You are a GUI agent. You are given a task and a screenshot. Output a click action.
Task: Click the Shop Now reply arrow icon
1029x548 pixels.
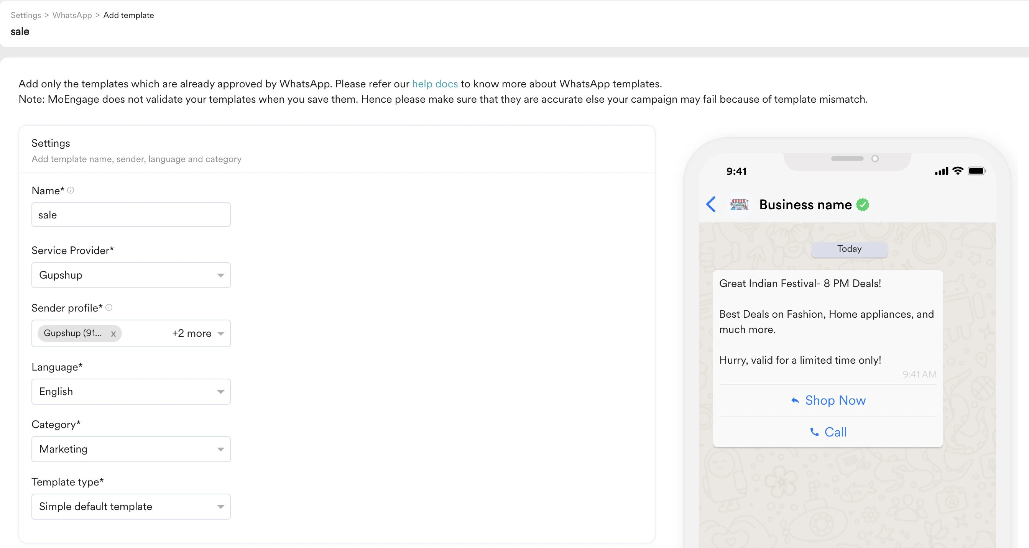pos(795,400)
